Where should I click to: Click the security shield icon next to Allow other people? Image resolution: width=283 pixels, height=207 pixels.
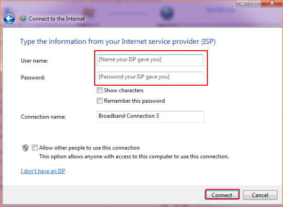pyautogui.click(x=25, y=148)
